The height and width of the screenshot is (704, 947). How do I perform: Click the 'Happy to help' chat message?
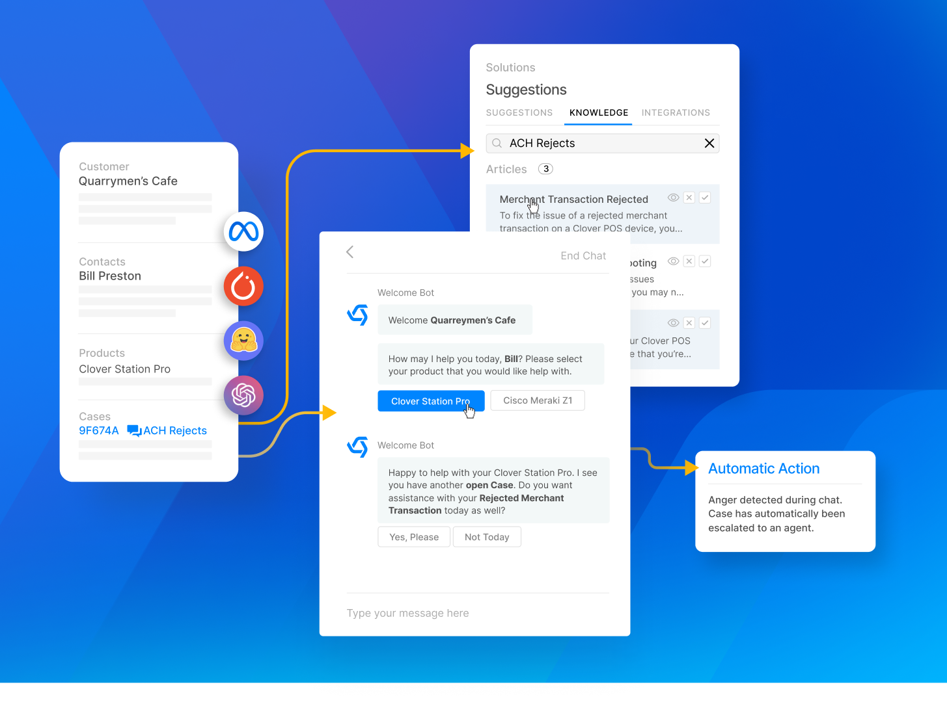[x=494, y=491]
